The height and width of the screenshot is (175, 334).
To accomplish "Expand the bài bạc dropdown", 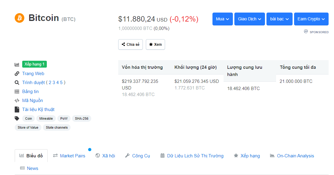I will pos(279,19).
